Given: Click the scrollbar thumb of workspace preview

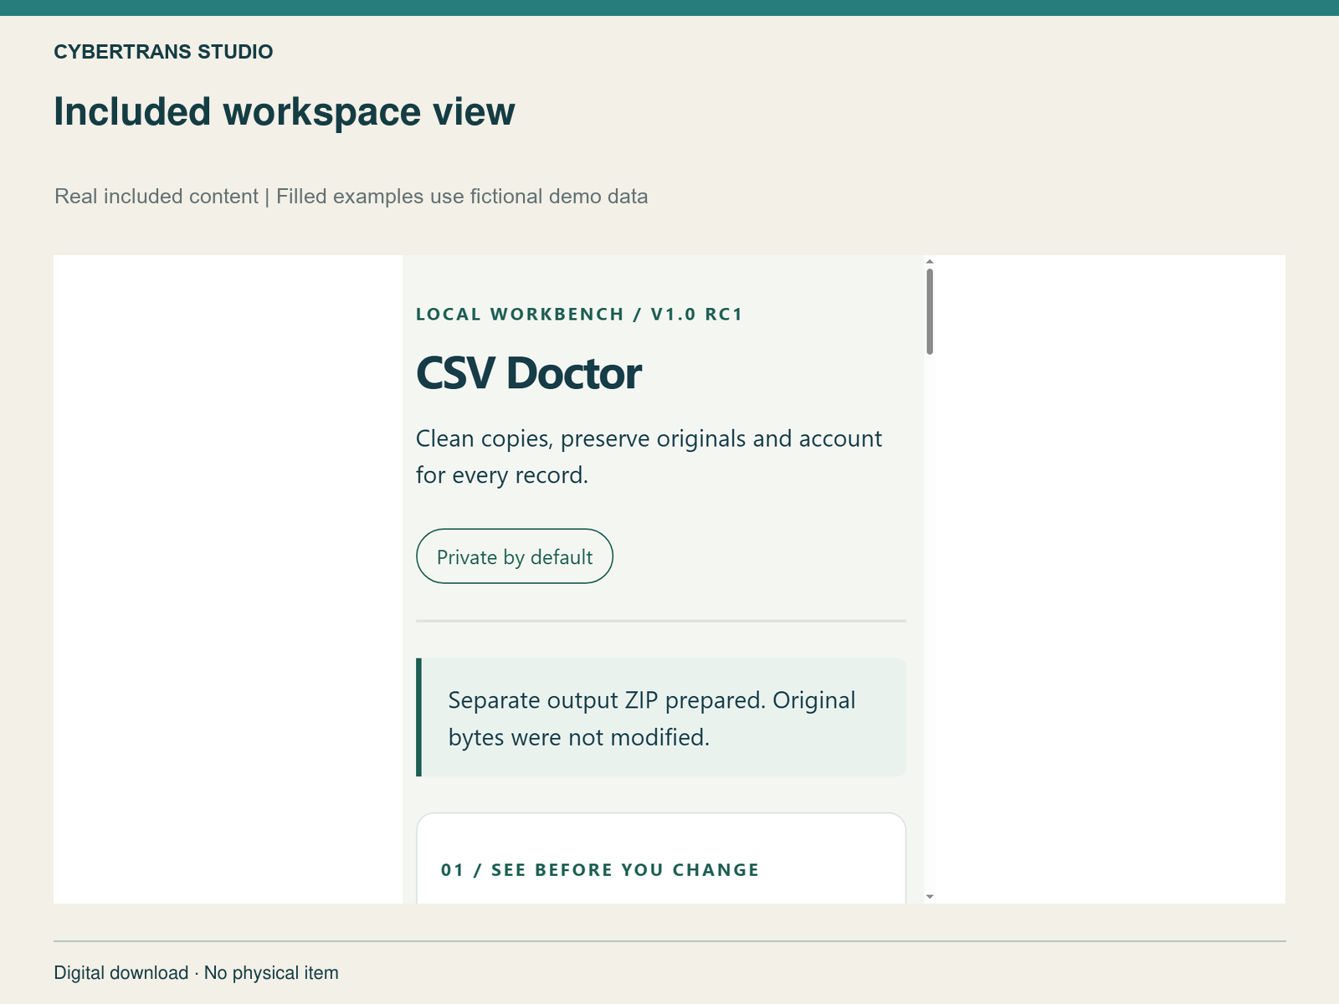Looking at the screenshot, I should tap(930, 311).
